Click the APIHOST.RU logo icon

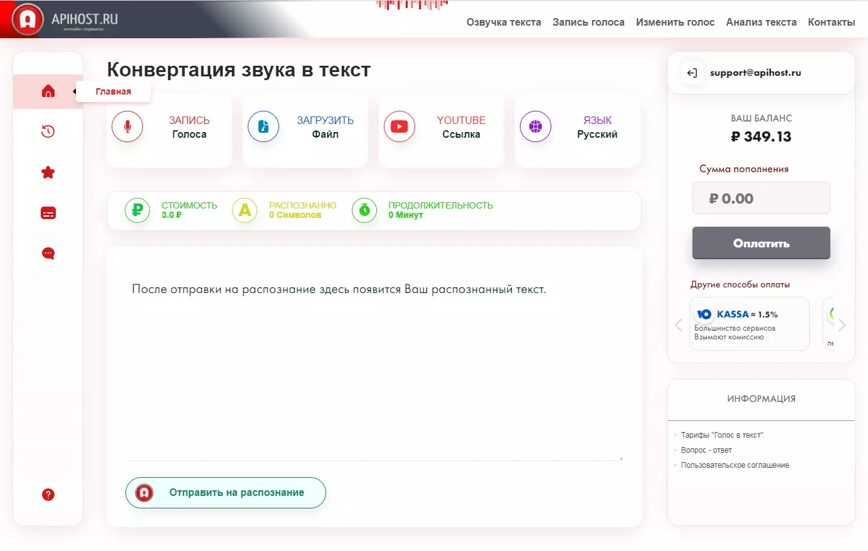(x=28, y=19)
